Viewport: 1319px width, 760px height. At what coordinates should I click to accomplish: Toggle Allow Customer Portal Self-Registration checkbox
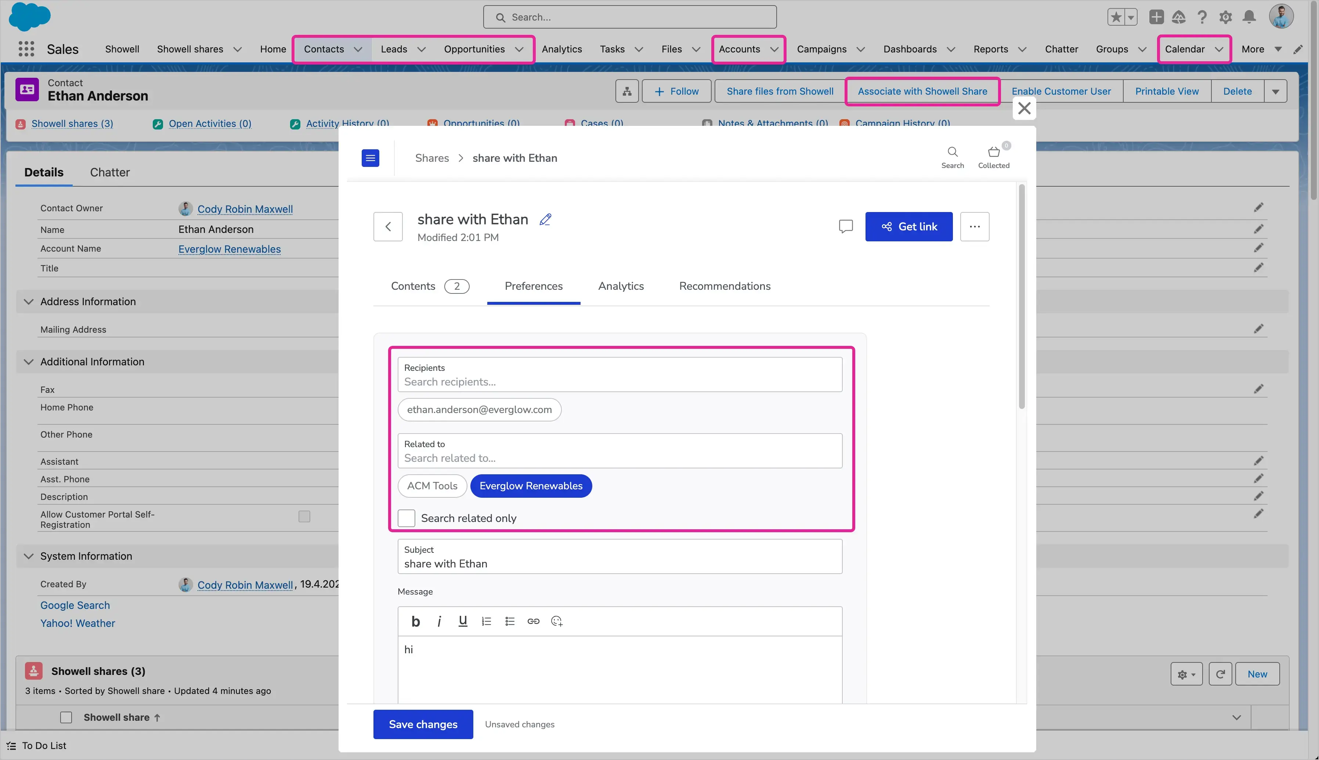304,516
